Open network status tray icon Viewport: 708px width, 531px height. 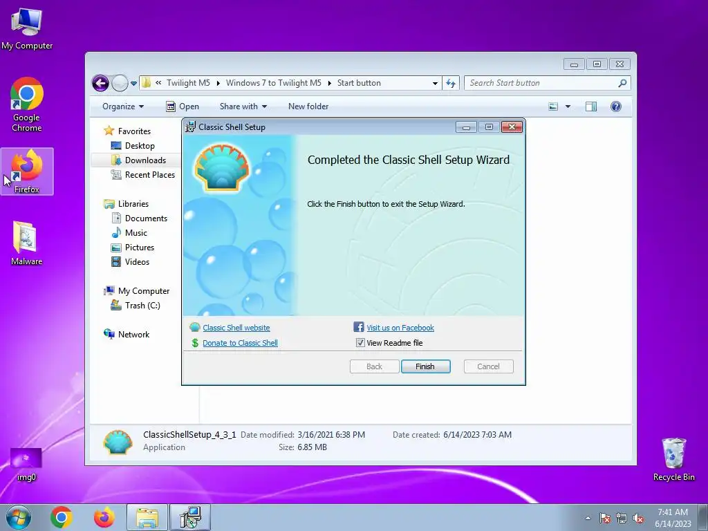[622, 518]
